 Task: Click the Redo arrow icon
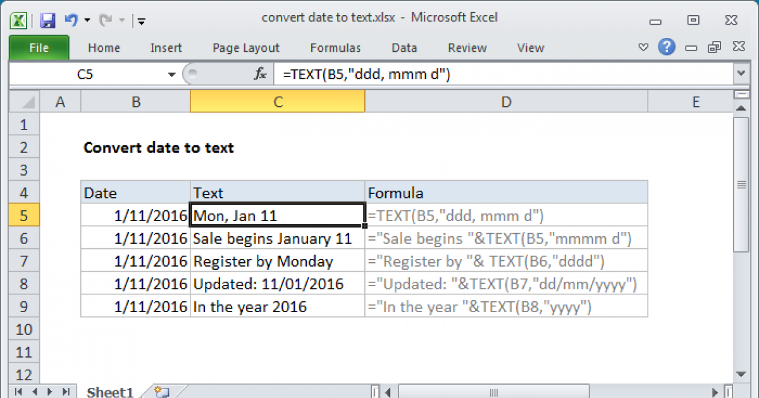[106, 20]
